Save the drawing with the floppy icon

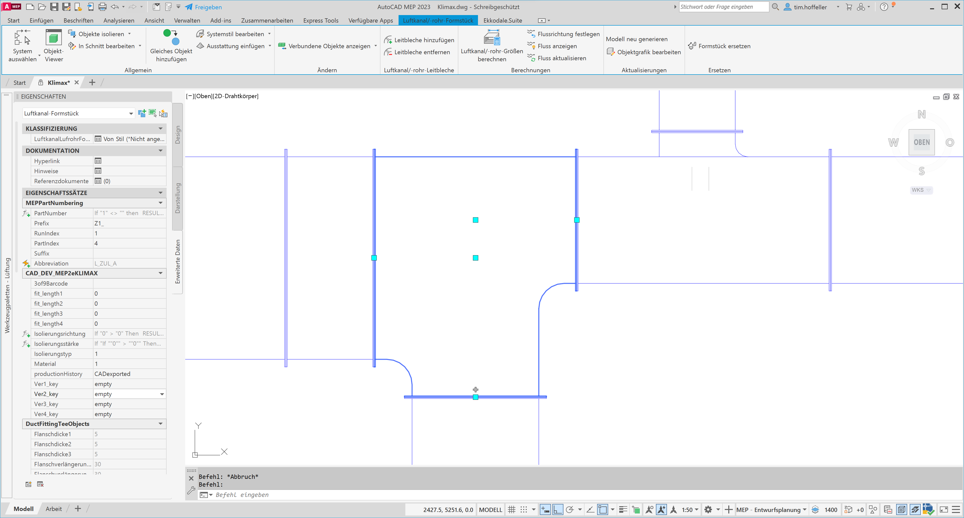[54, 7]
